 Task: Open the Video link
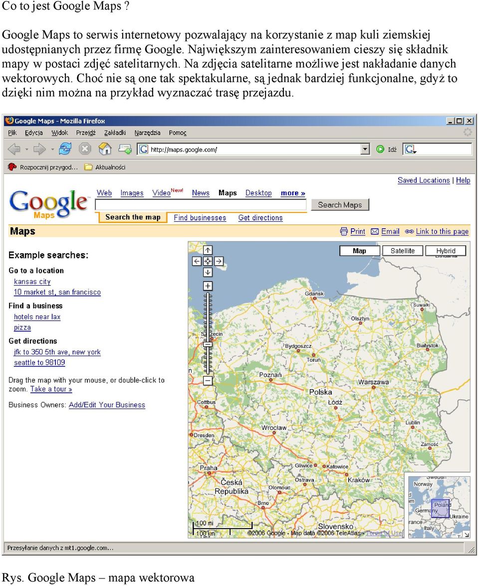click(x=161, y=193)
